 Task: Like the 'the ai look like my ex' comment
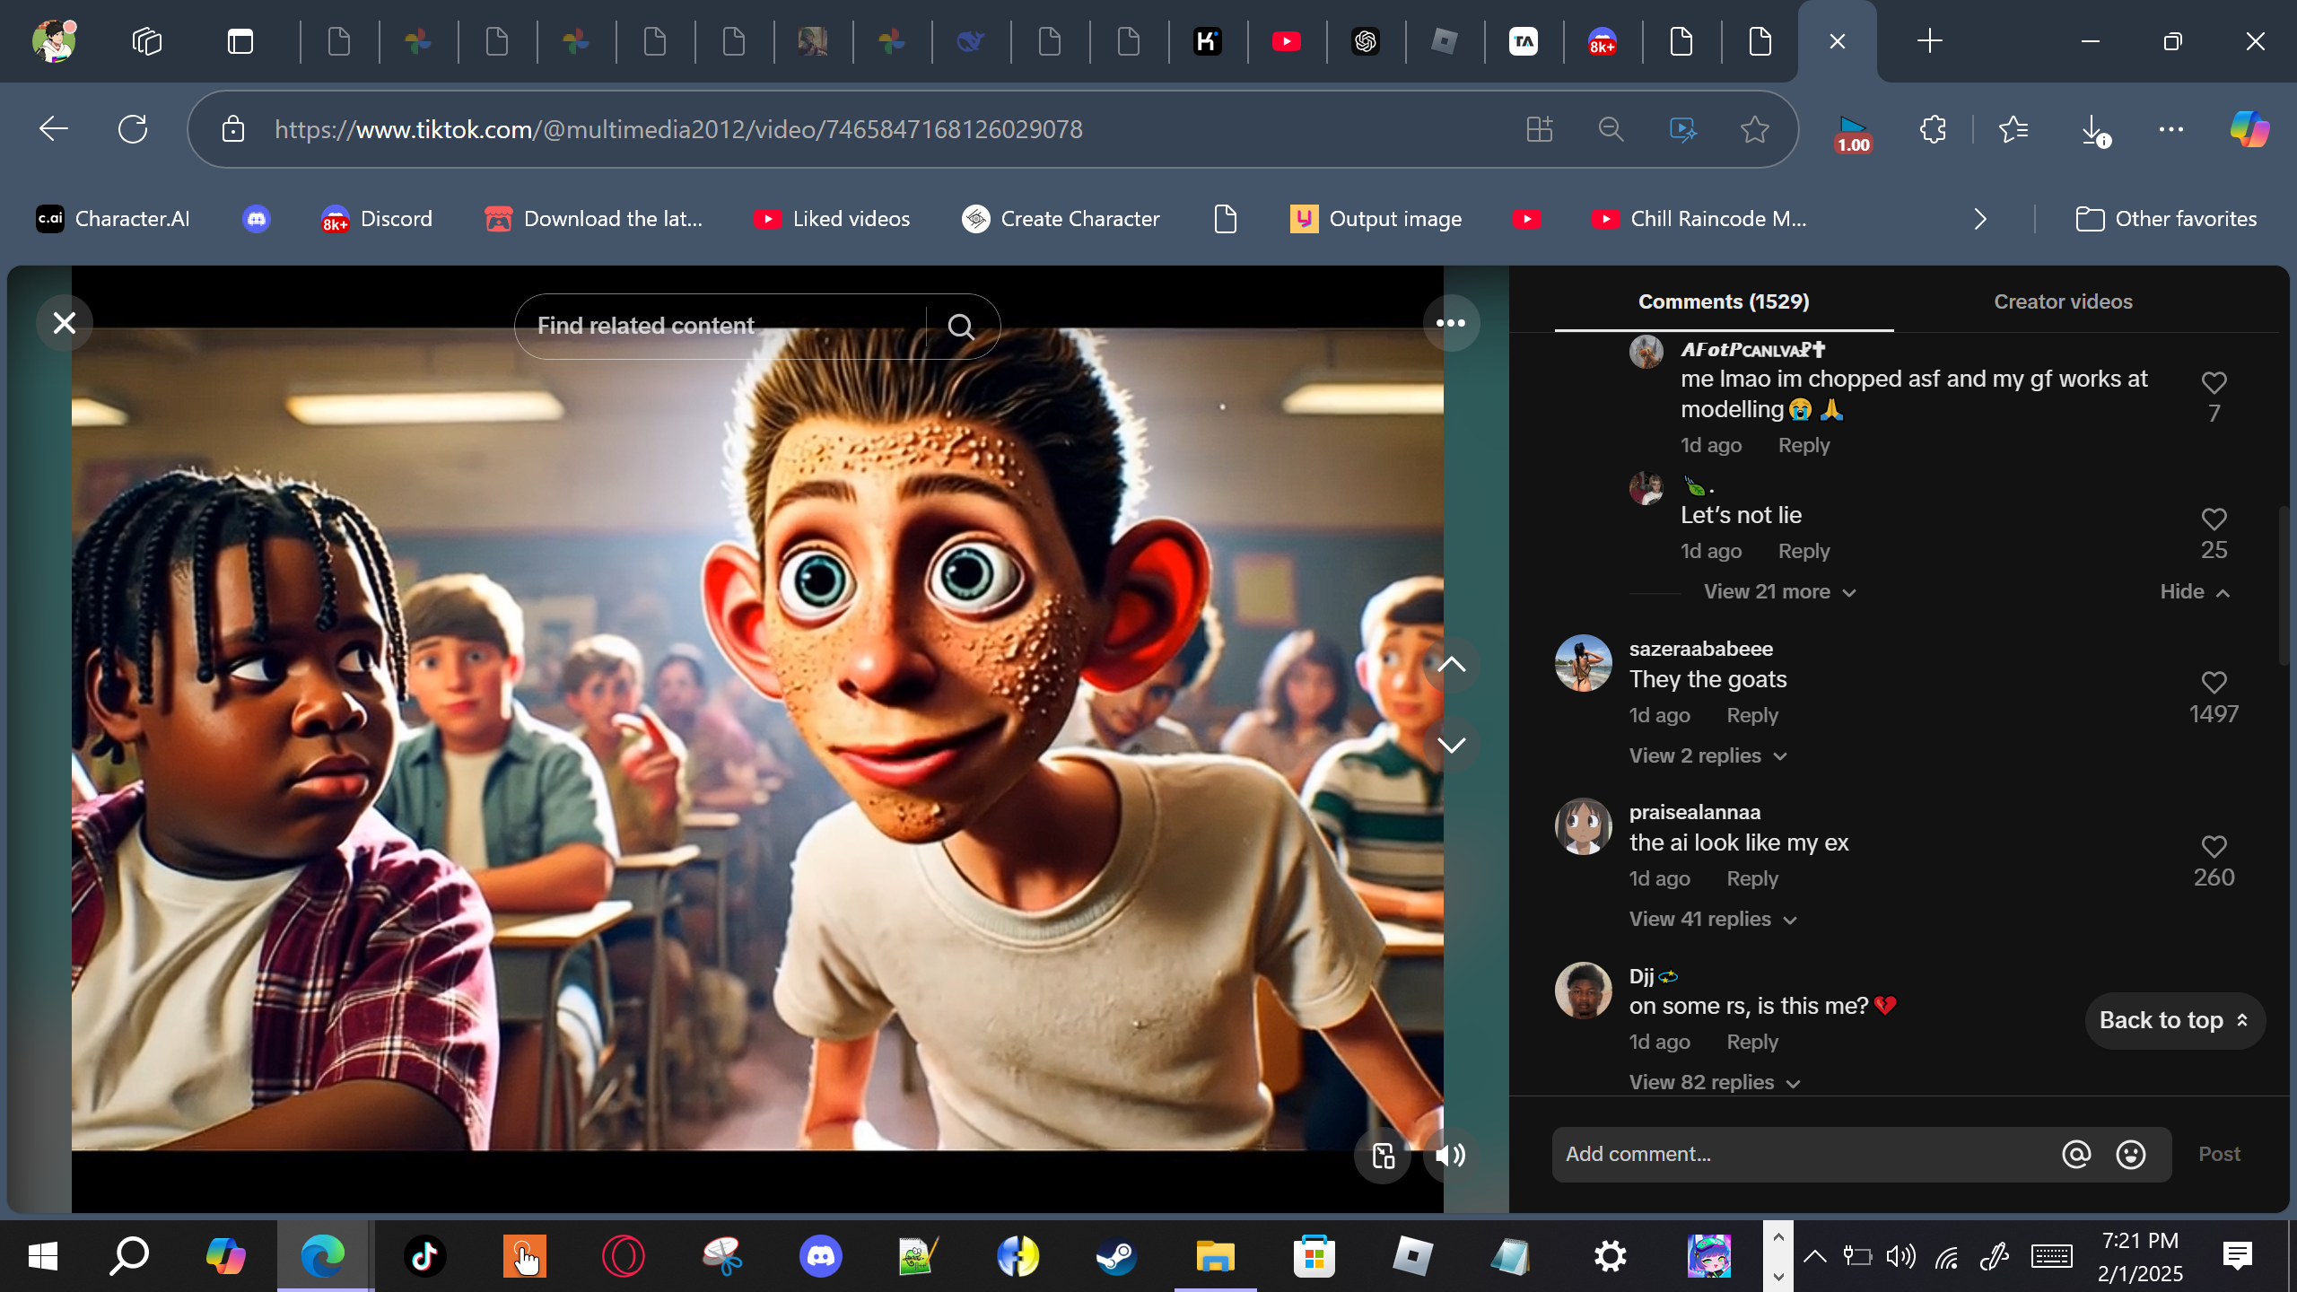point(2214,846)
